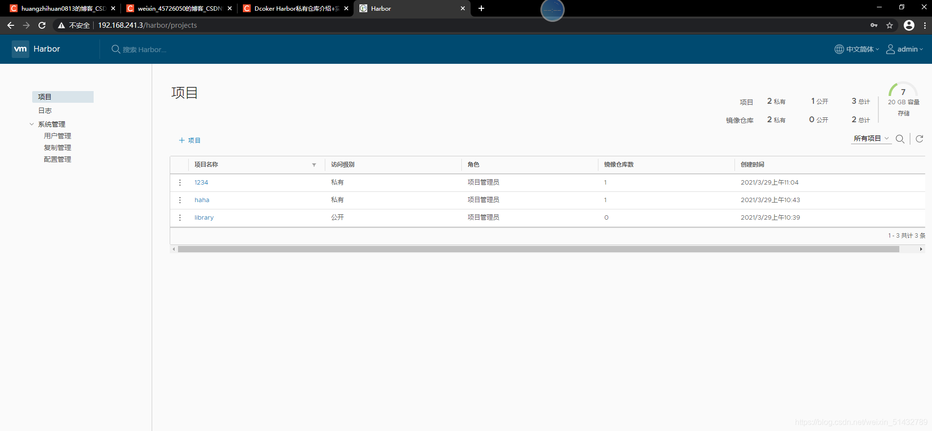932x431 pixels.
Task: Go back in browser history
Action: click(x=11, y=25)
